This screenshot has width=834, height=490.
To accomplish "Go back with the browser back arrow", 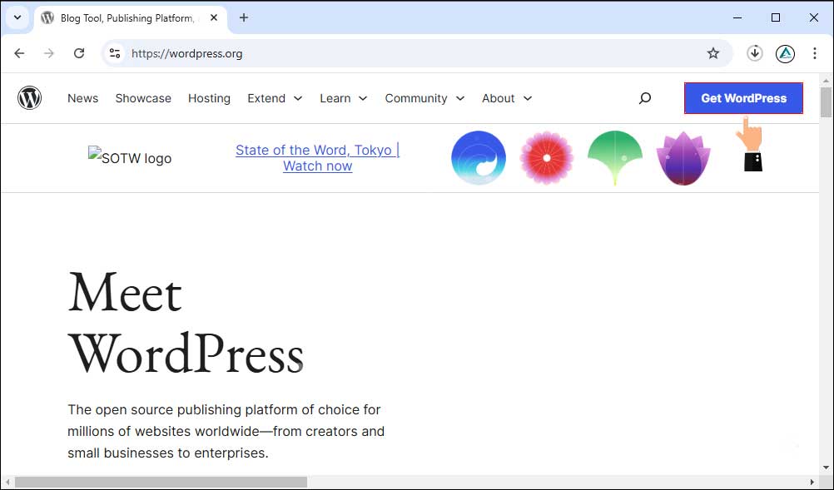I will [x=19, y=53].
